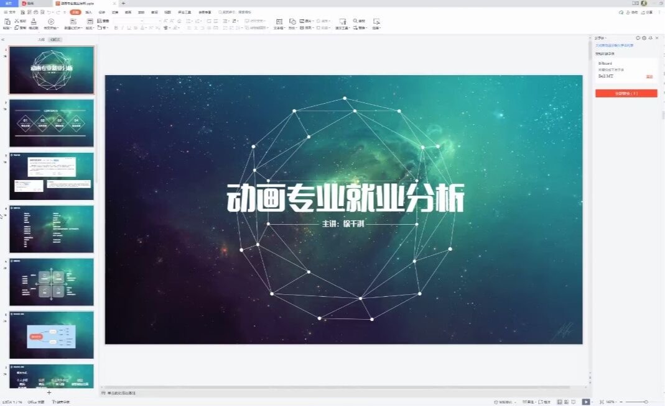This screenshot has width=665, height=406.
Task: Expand the File menu
Action: coord(9,12)
